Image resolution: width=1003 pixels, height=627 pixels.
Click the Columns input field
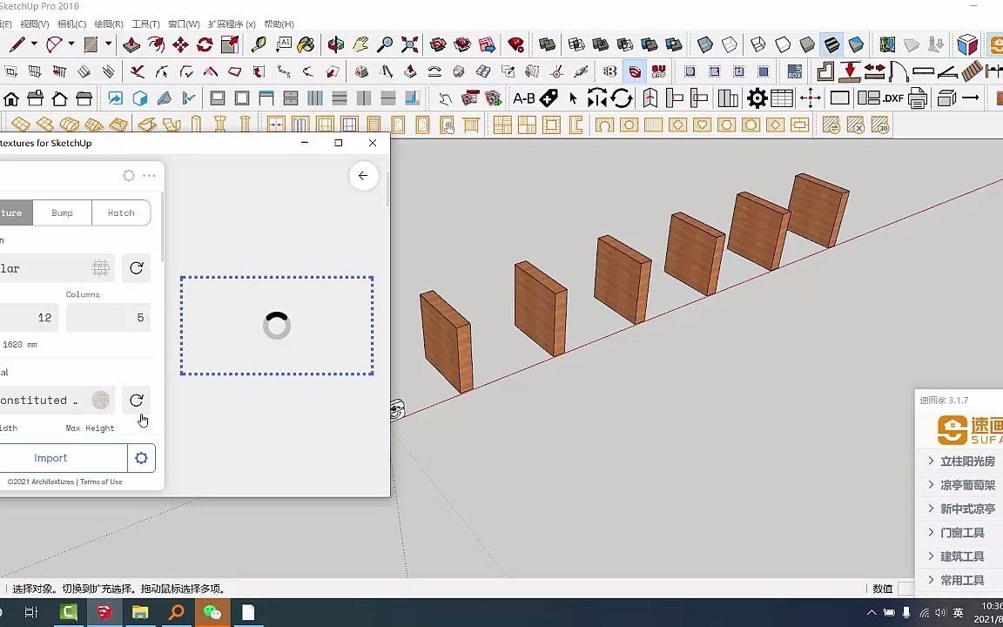coord(108,317)
